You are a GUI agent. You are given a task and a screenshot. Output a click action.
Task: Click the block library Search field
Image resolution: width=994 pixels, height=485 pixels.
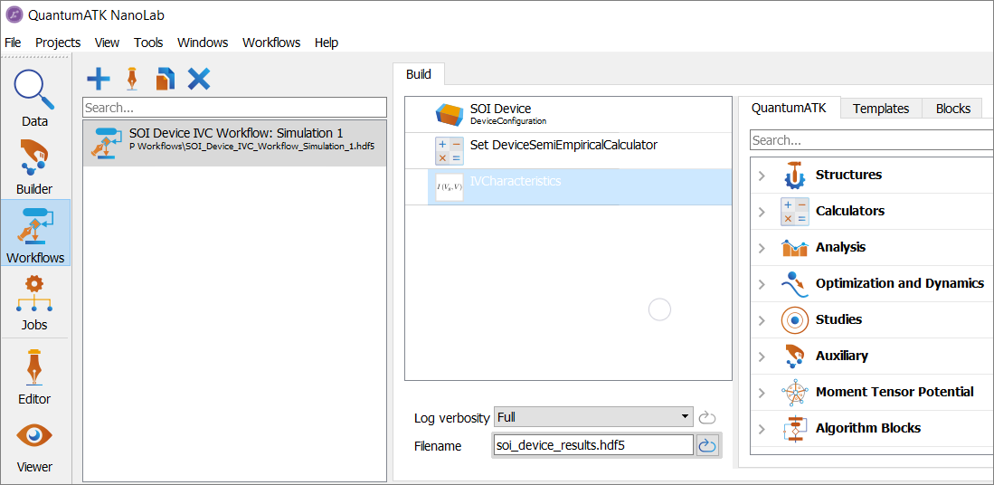(x=872, y=139)
